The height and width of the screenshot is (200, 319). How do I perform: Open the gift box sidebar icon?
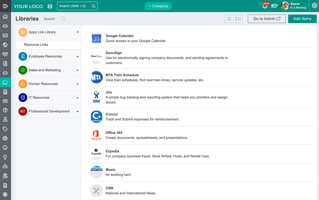(x=5, y=138)
